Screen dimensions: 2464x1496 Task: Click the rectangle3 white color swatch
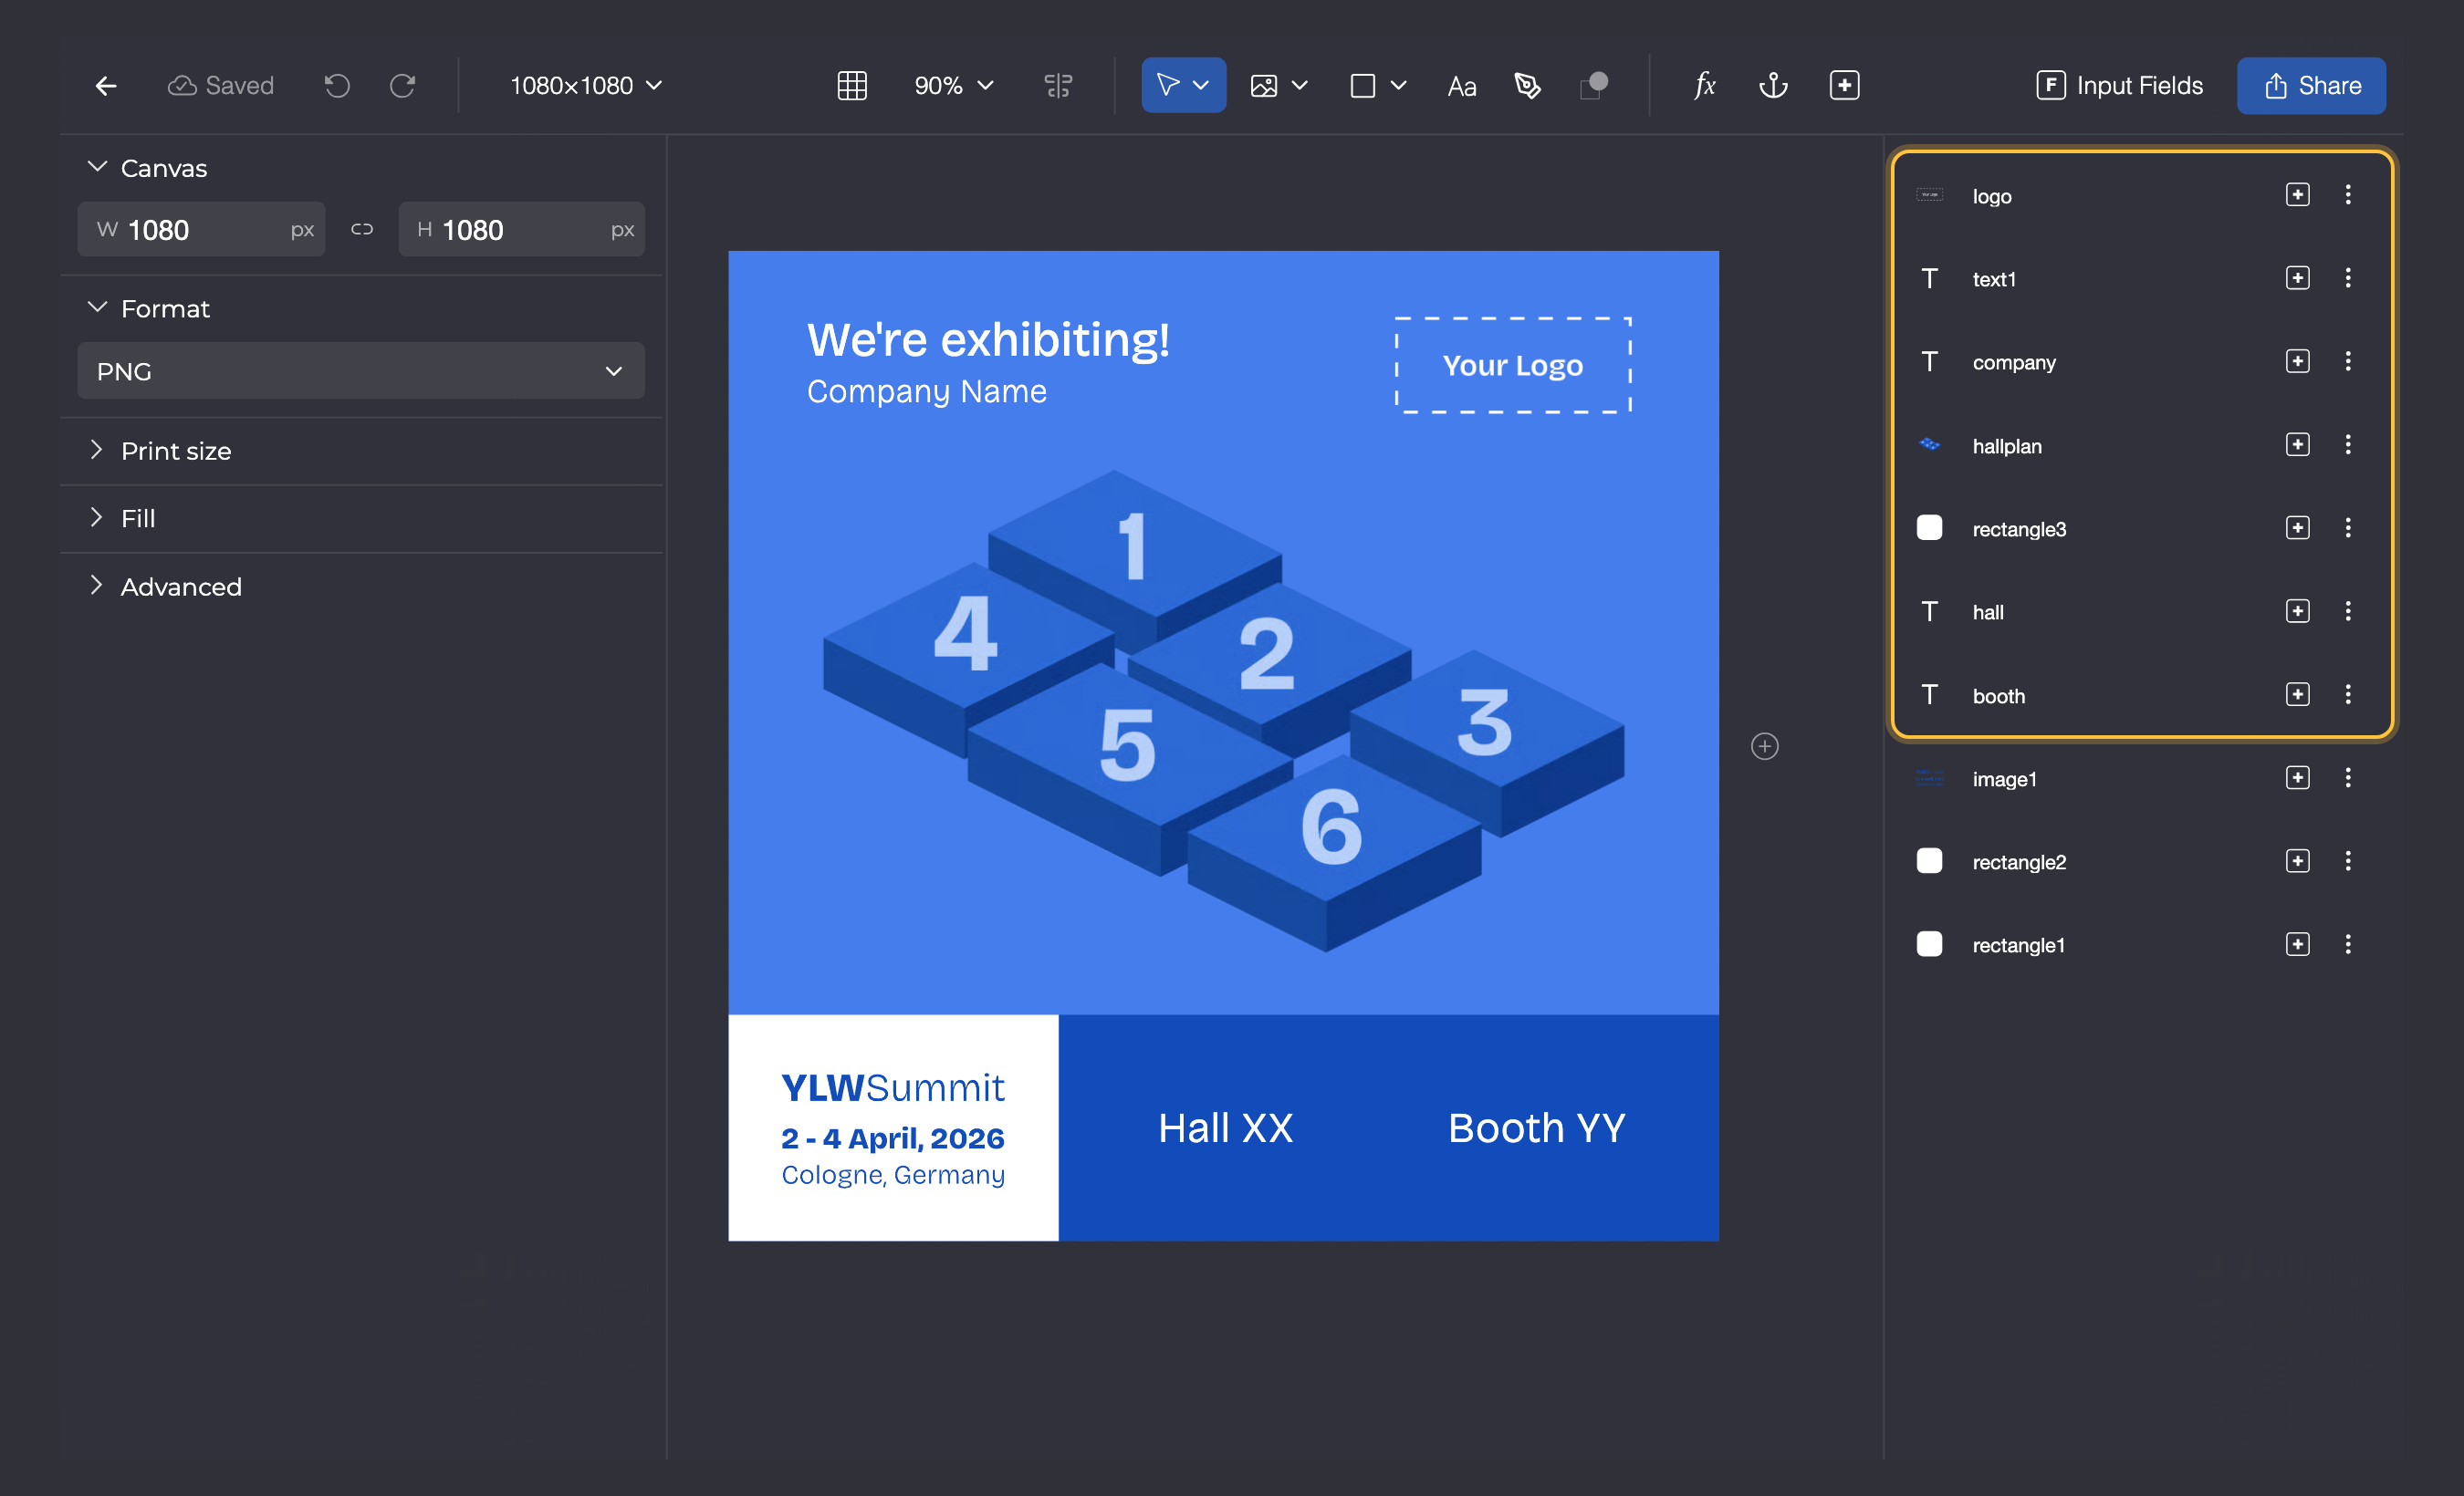1929,527
